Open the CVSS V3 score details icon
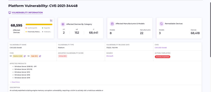The width and height of the screenshot is (211, 92). 25,56
